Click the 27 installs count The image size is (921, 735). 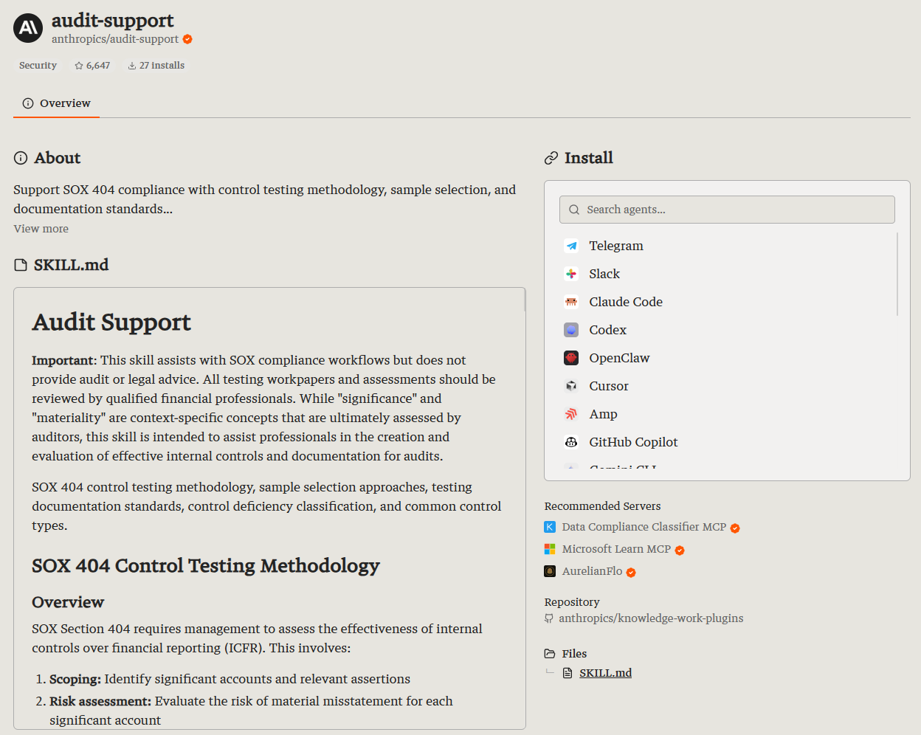click(x=162, y=66)
